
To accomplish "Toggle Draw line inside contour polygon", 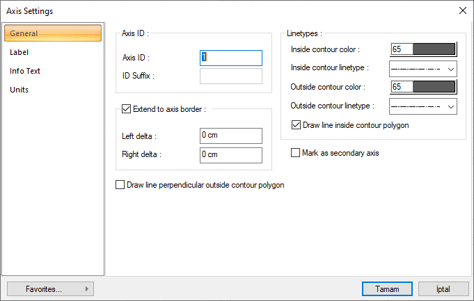I will coord(296,125).
